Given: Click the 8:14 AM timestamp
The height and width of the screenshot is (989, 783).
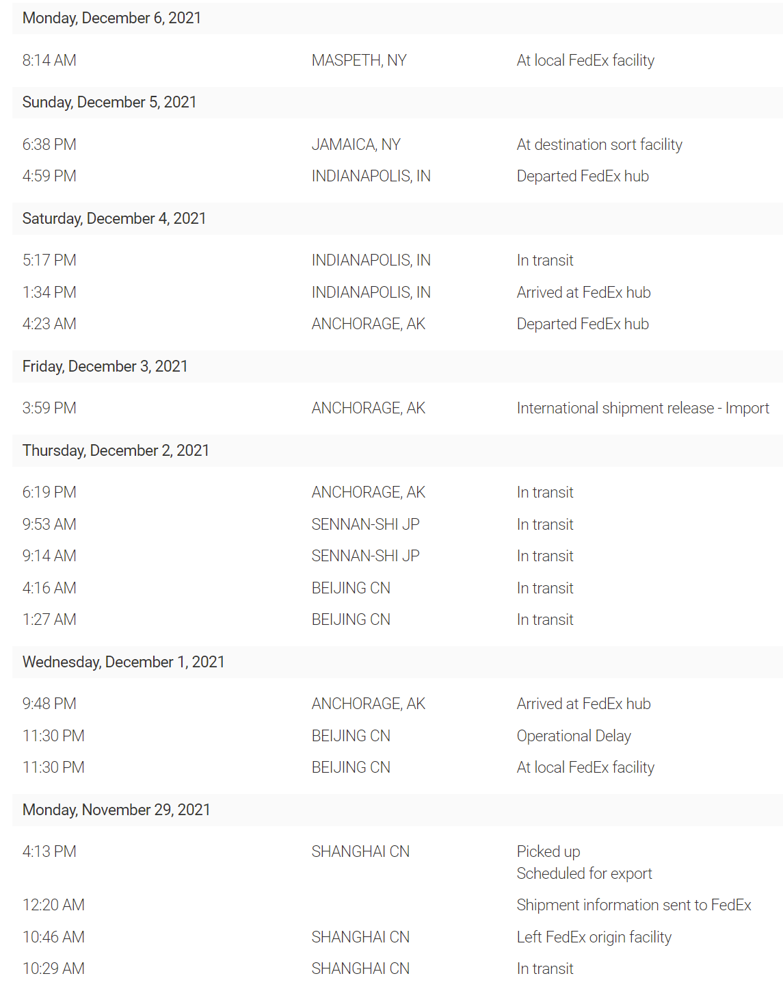Looking at the screenshot, I should point(49,60).
